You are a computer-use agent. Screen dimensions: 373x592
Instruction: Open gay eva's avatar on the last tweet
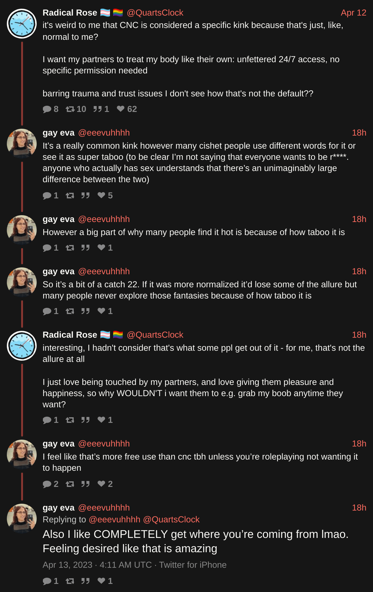pos(22,518)
